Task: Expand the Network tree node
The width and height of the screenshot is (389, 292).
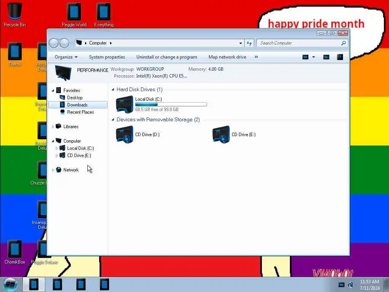Action: point(53,170)
